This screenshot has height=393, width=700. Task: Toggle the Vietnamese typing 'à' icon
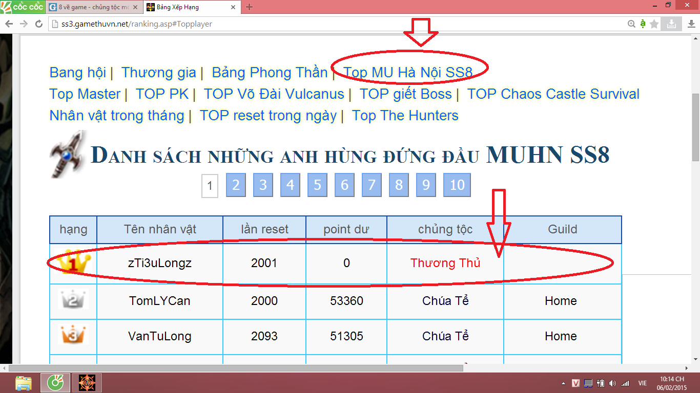643,24
